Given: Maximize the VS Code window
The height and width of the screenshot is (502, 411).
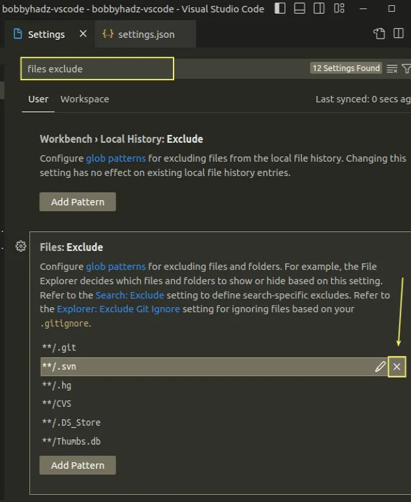Looking at the screenshot, I should (x=391, y=8).
